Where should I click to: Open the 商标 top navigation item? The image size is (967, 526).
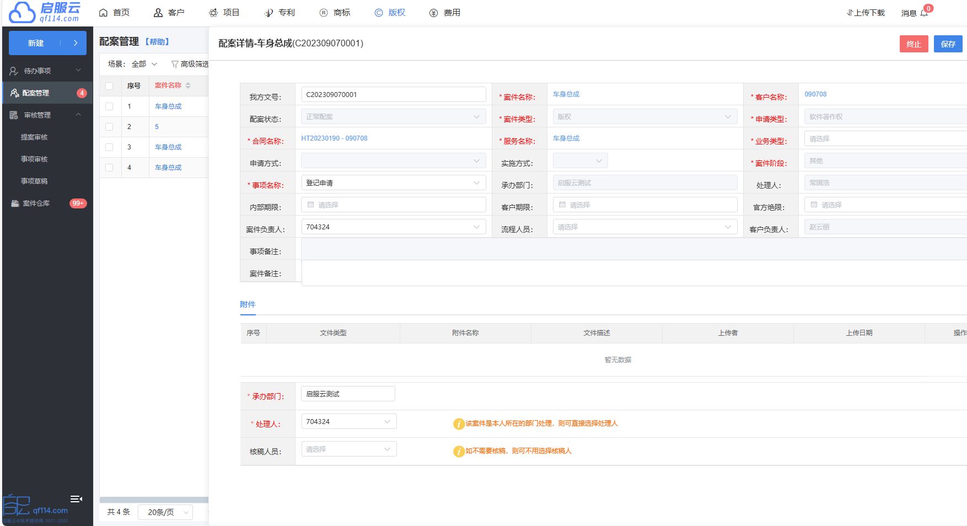335,13
